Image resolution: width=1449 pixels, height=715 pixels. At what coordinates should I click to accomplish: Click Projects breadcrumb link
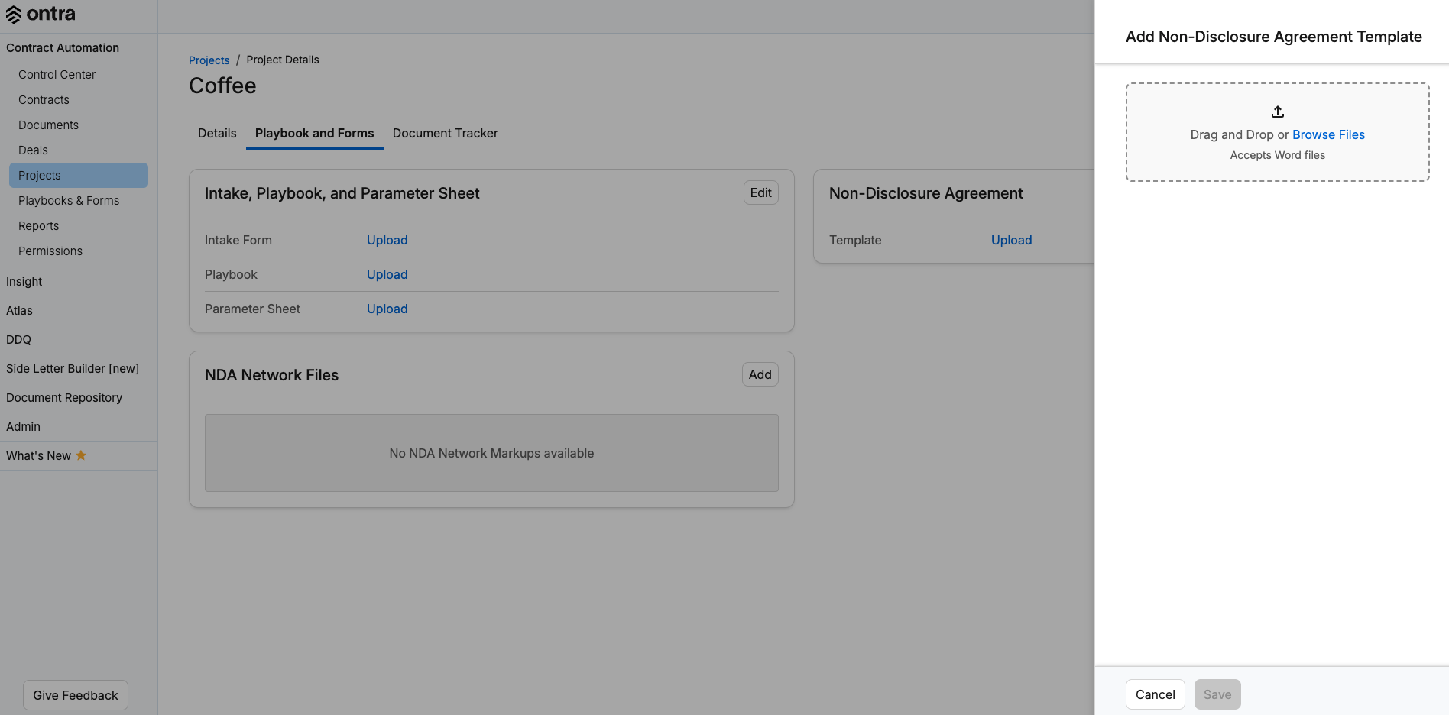pos(209,60)
